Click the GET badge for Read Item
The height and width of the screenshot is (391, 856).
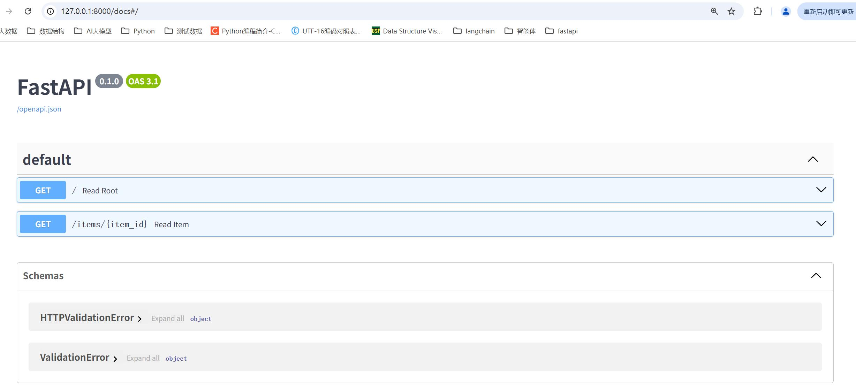[x=43, y=224]
